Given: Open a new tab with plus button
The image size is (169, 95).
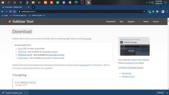Looking at the screenshot, I should click(x=34, y=7).
